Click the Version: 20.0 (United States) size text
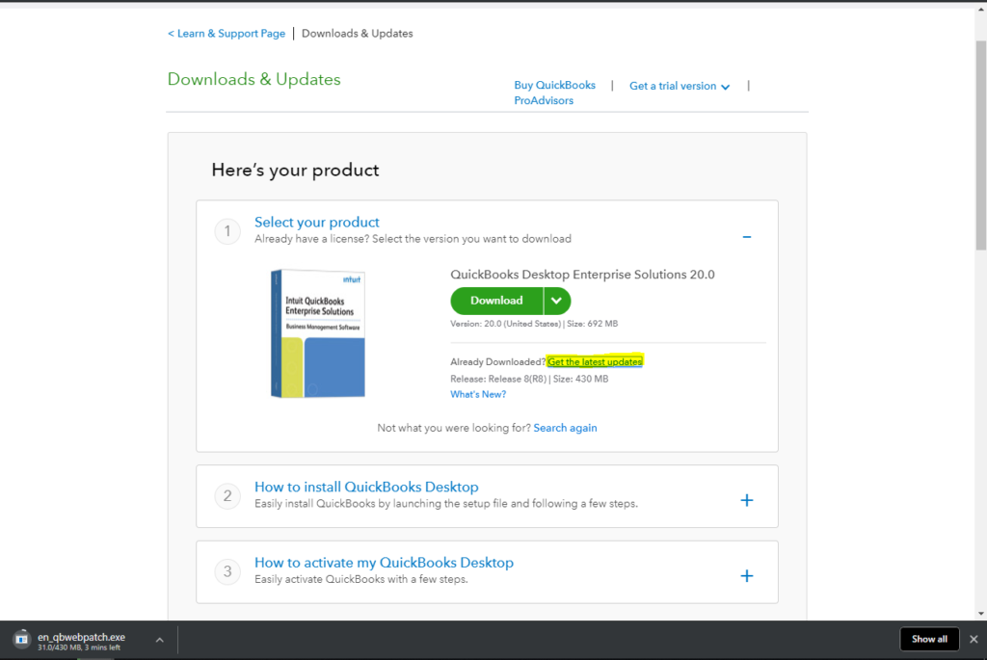Screen dimensions: 987x660 pos(534,324)
